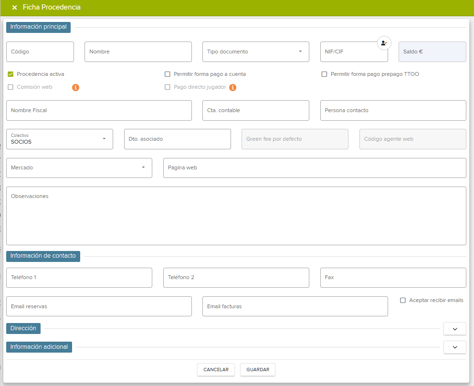Click the Persona contacto field
The height and width of the screenshot is (386, 474).
393,110
